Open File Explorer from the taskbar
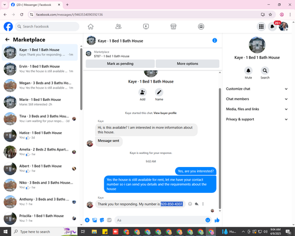Screen dimensions: 295x236 coord(94,231)
